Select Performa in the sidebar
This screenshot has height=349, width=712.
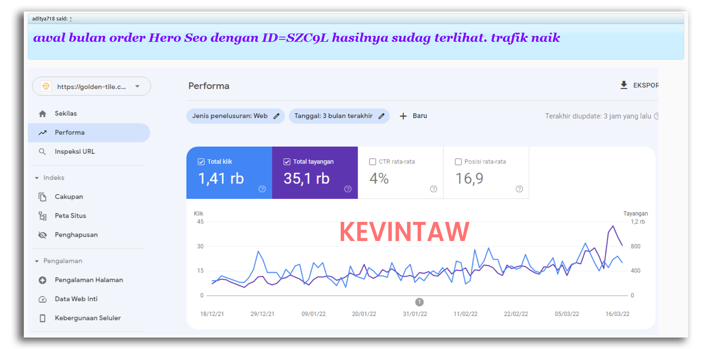click(x=89, y=133)
